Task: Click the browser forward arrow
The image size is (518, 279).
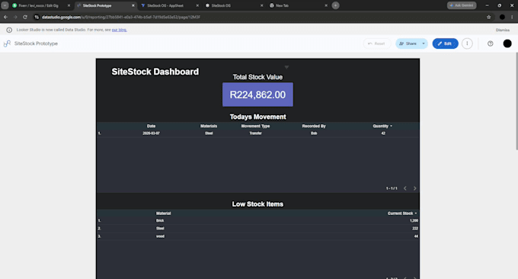Action: click(15, 17)
